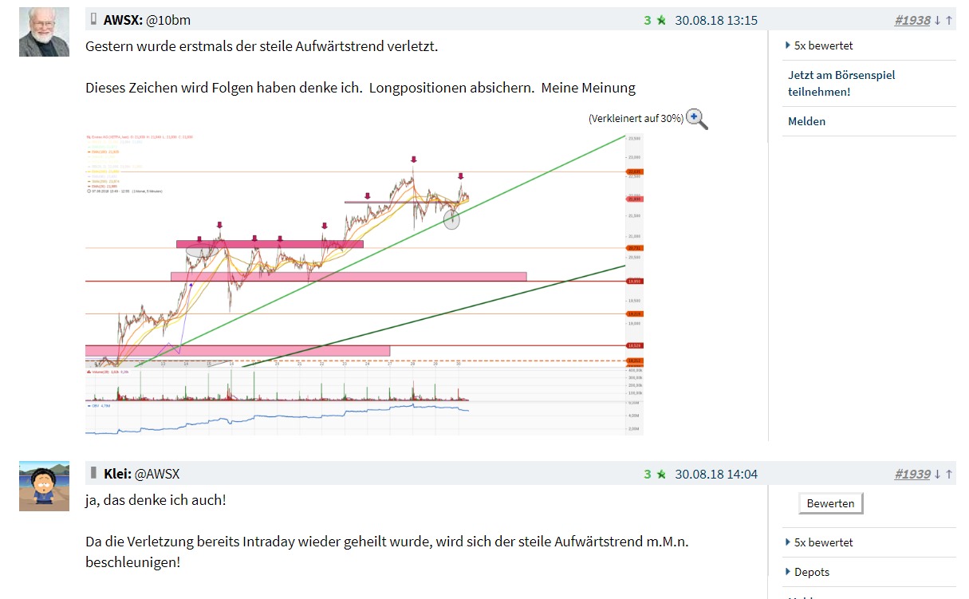Open permalink '#1938'

tap(912, 19)
